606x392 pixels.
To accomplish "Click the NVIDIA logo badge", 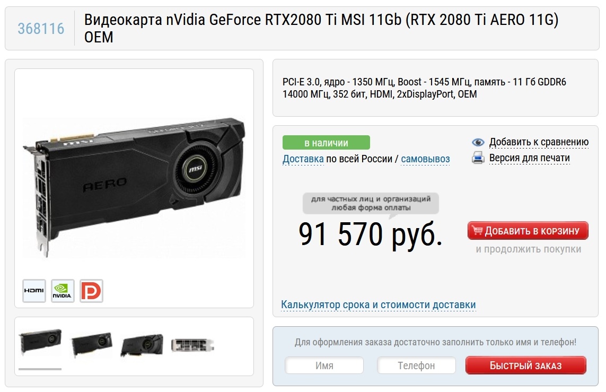I will point(63,291).
